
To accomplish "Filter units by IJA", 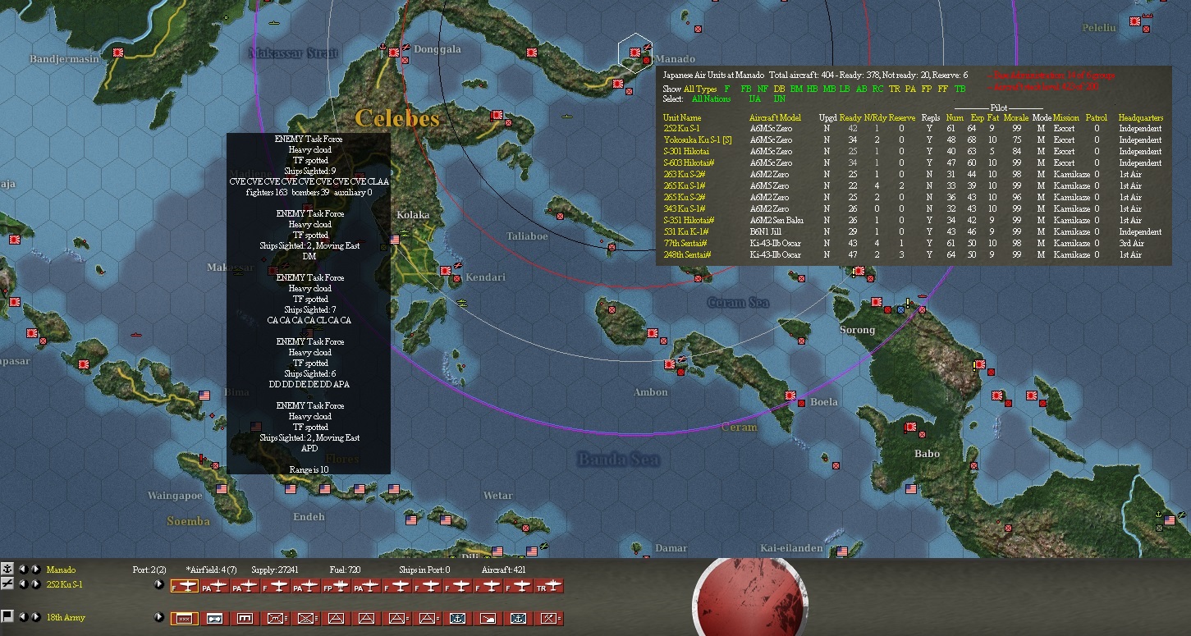I will 755,99.
